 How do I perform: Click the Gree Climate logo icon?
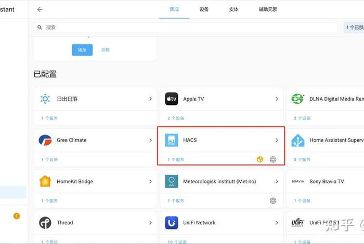click(45, 140)
